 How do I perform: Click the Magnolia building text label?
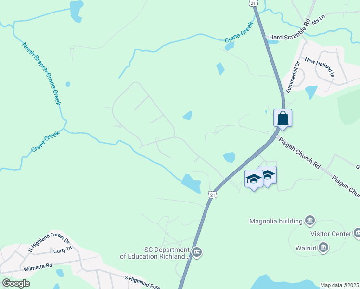click(x=276, y=221)
